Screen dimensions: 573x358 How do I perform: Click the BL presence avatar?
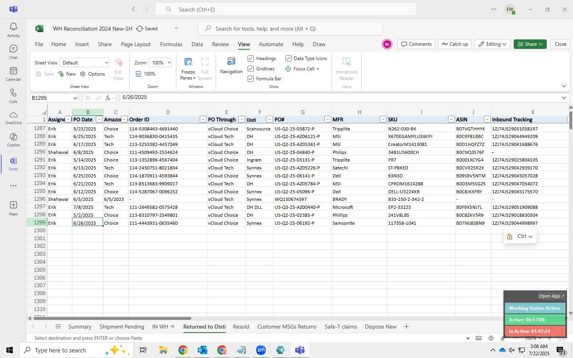coord(387,44)
